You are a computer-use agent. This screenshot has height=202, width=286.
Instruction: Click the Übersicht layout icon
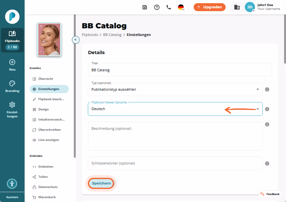(34, 79)
